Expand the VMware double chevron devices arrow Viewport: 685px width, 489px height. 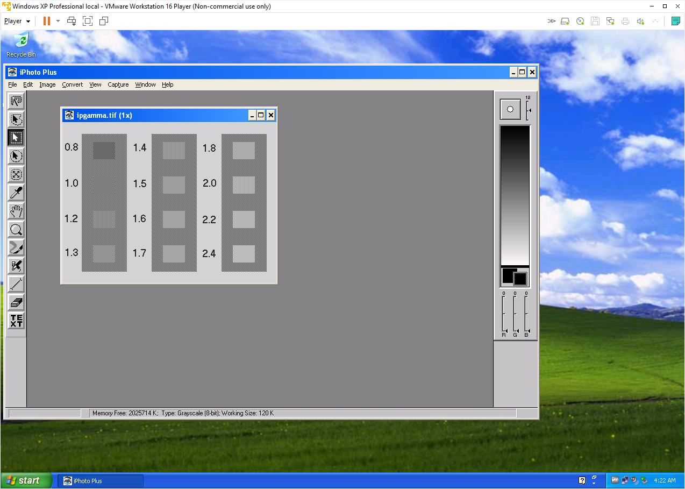point(551,21)
